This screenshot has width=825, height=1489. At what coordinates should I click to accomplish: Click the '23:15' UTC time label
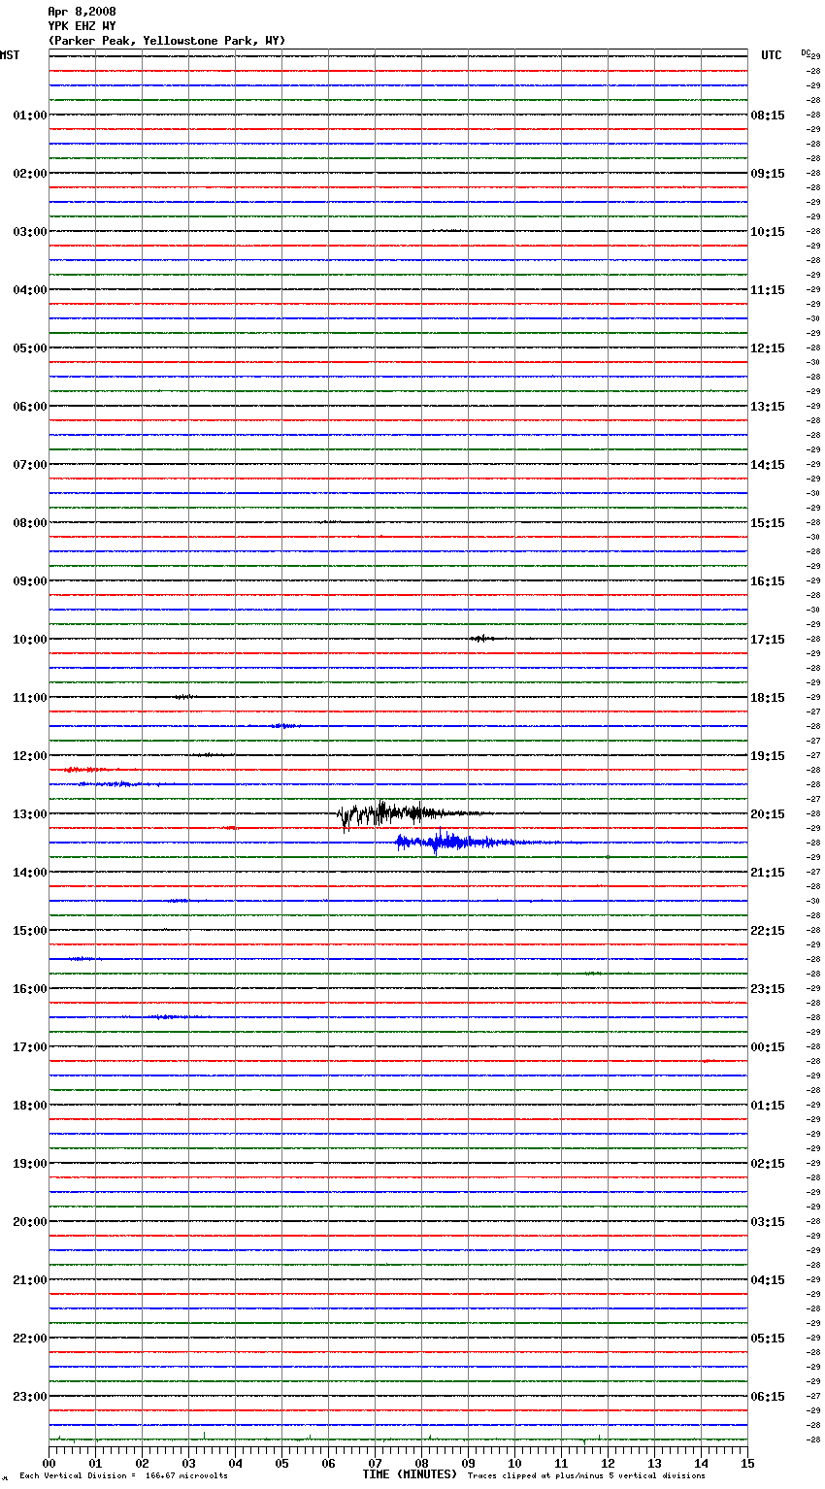[x=768, y=989]
